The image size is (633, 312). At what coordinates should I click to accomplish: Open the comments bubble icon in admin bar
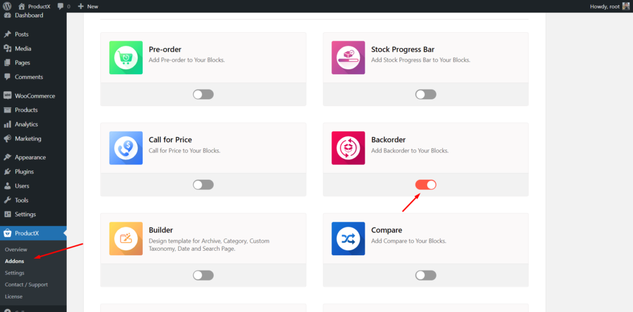click(x=61, y=6)
